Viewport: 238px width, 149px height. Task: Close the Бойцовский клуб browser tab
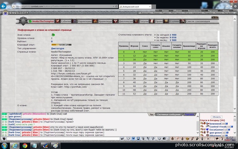tap(150, 6)
